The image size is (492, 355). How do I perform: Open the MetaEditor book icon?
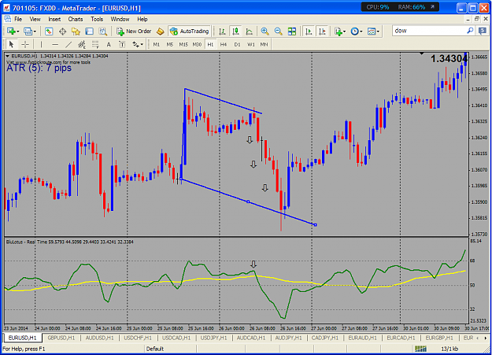(x=161, y=31)
